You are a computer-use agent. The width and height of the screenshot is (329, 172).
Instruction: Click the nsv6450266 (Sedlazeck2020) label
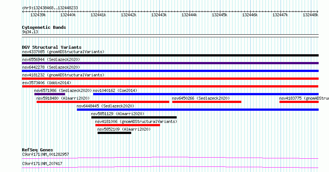click(201, 98)
